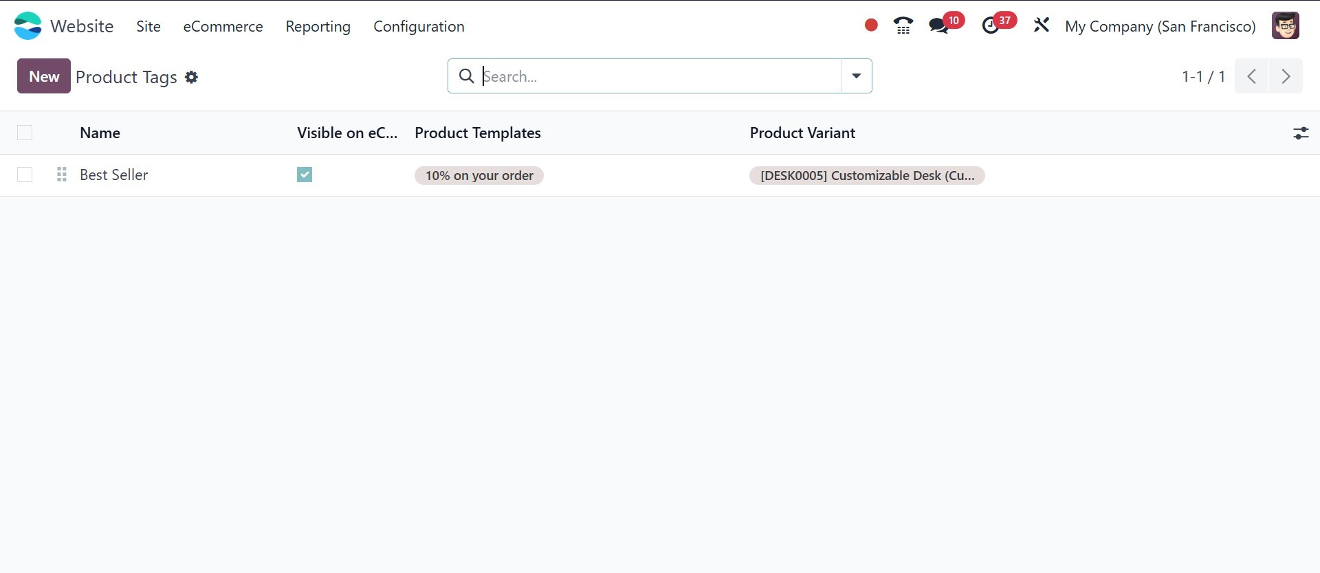Go to the next page arrow
The height and width of the screenshot is (573, 1320).
click(1286, 76)
